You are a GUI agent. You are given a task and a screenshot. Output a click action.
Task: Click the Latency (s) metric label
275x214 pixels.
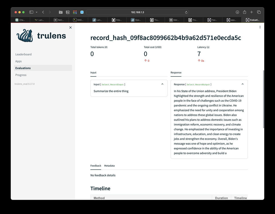pyautogui.click(x=203, y=47)
